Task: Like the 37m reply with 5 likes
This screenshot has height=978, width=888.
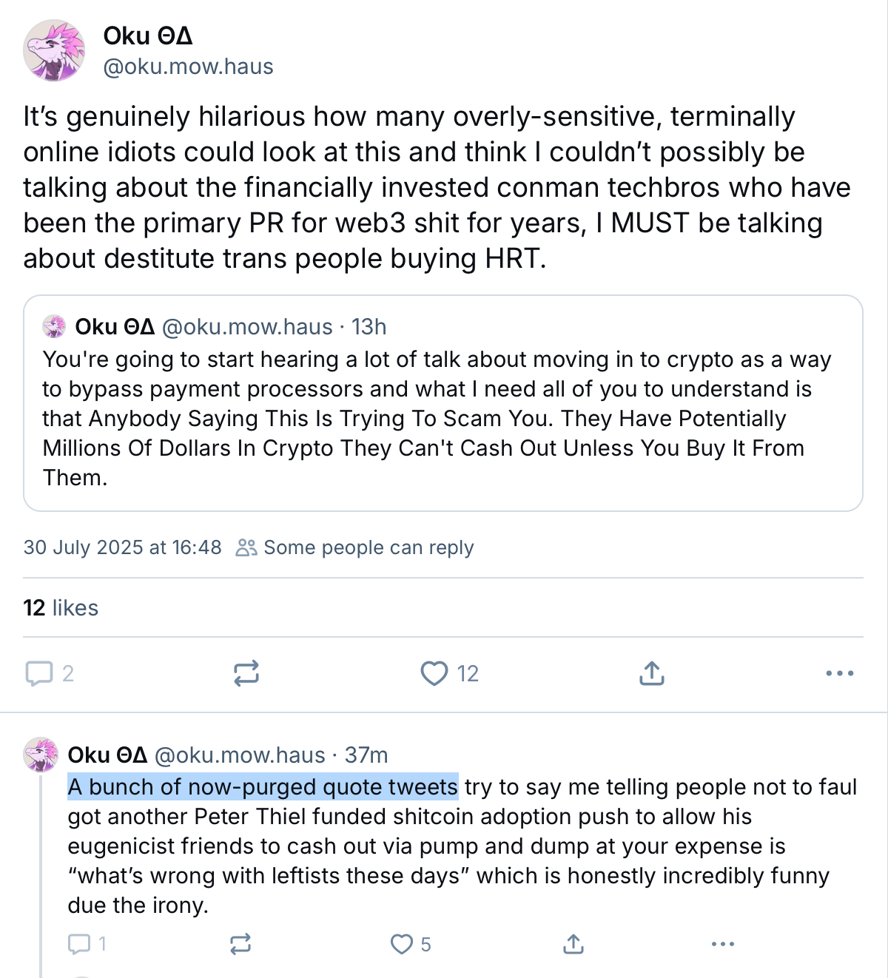Action: coord(402,944)
